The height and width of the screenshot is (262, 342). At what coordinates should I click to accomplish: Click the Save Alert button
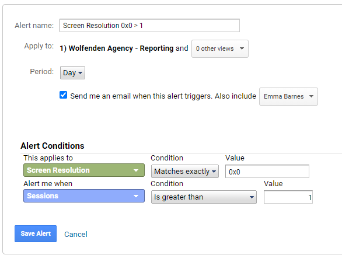(x=36, y=233)
